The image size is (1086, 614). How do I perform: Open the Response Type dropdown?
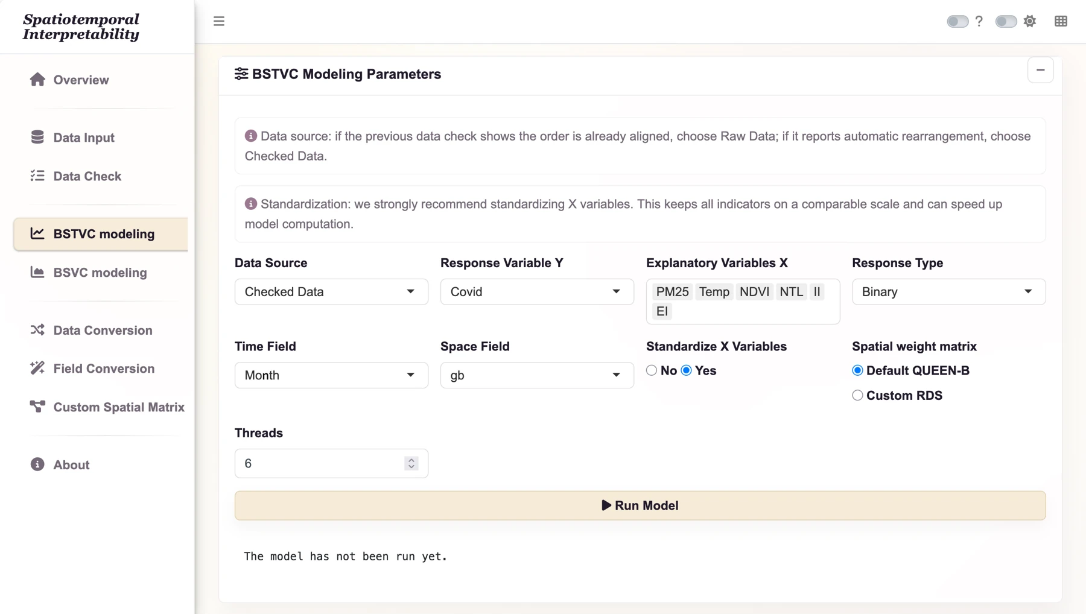click(x=948, y=292)
